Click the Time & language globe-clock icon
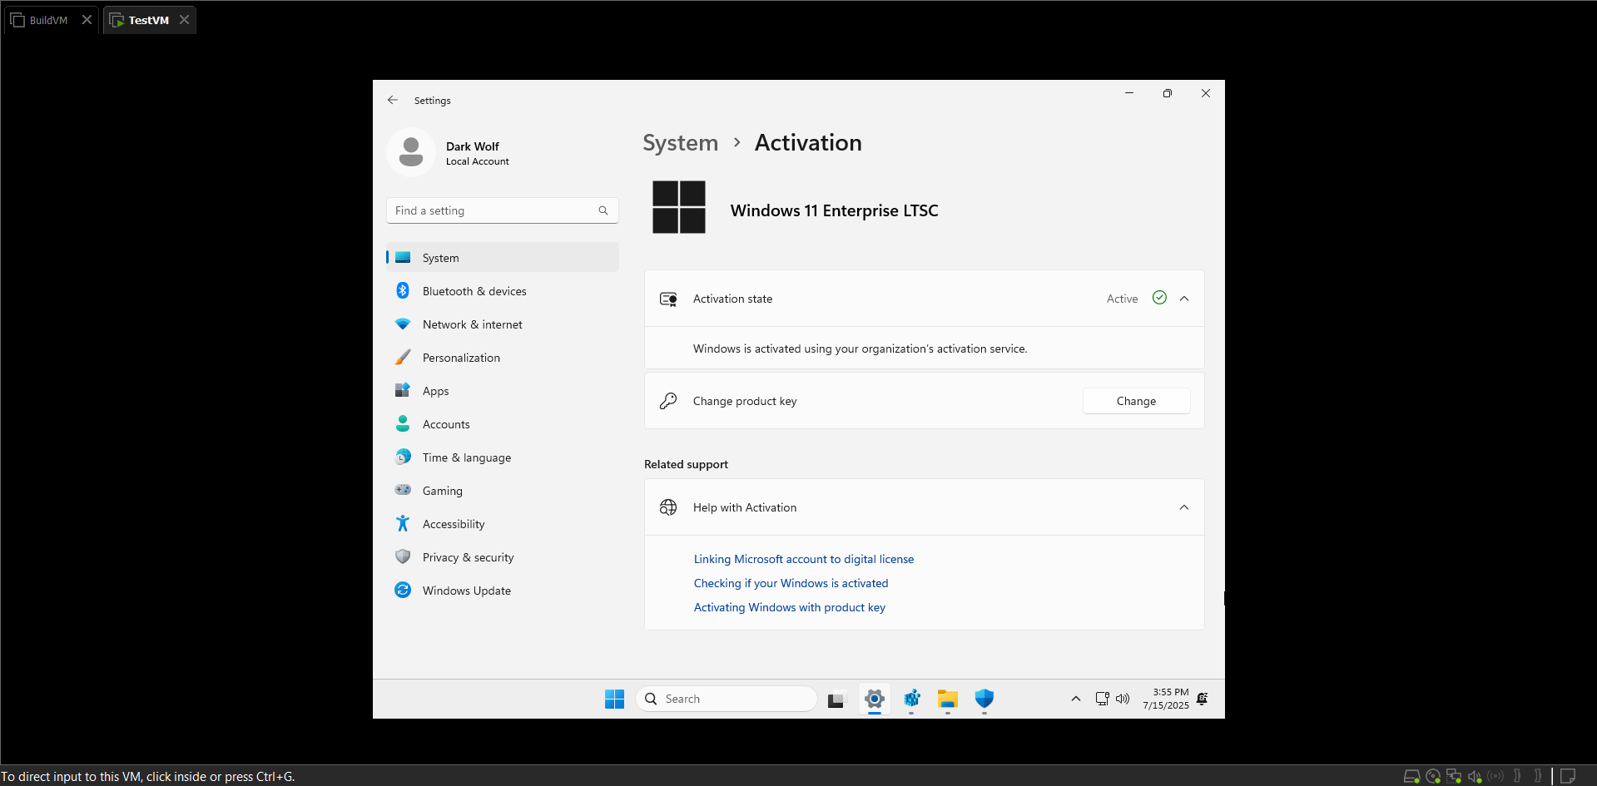The height and width of the screenshot is (786, 1597). pyautogui.click(x=403, y=457)
